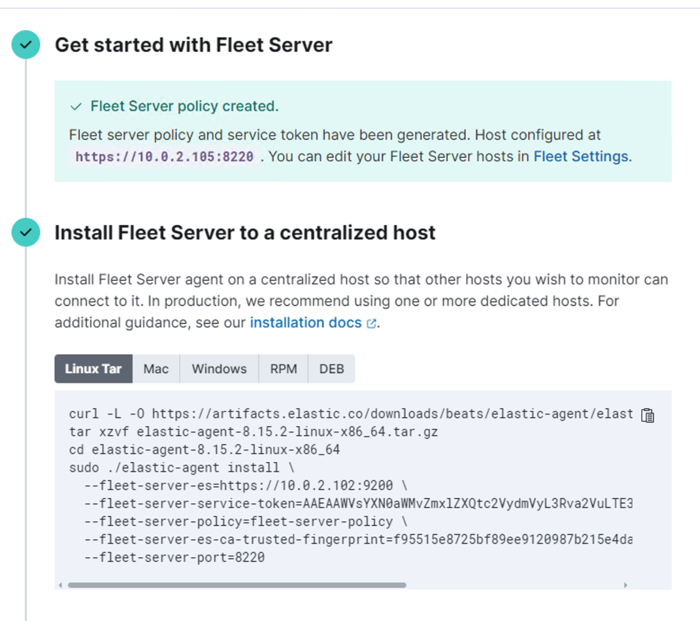Screen dimensions: 700x621
Task: Click the Fleet Server policy created title
Action: coord(185,106)
